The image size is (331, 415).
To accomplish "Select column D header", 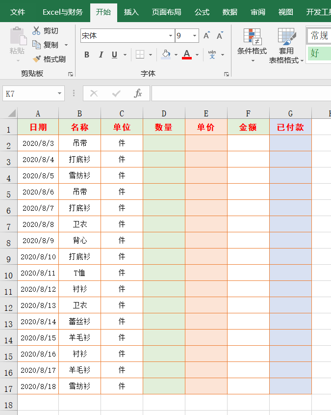I will pos(164,113).
